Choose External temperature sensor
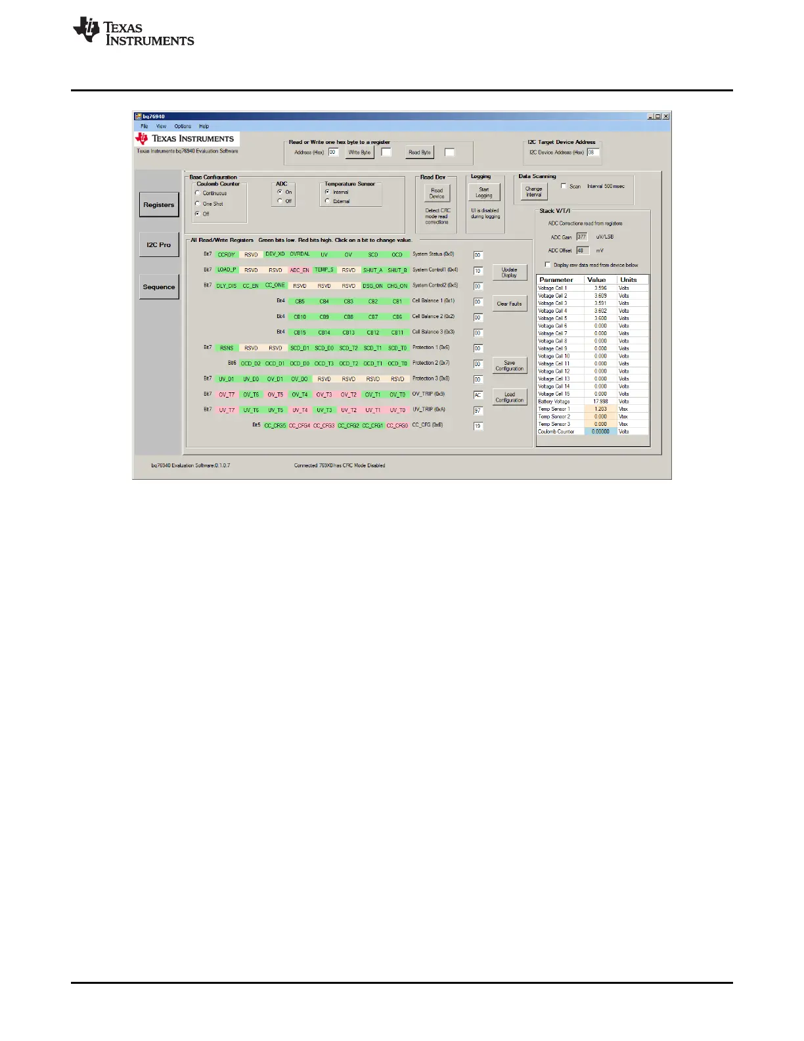Screen dimensions: 804x1041 pos(327,201)
